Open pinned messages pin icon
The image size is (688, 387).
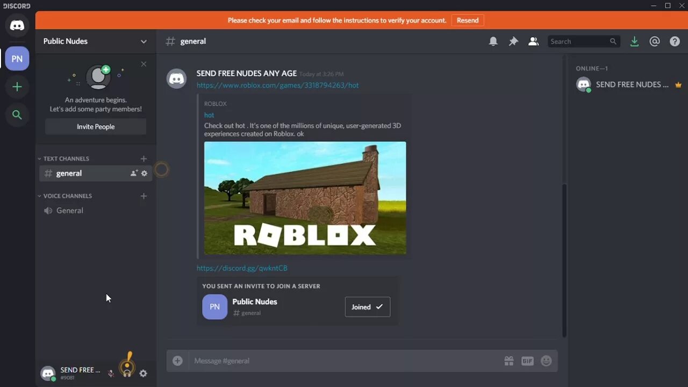(513, 41)
